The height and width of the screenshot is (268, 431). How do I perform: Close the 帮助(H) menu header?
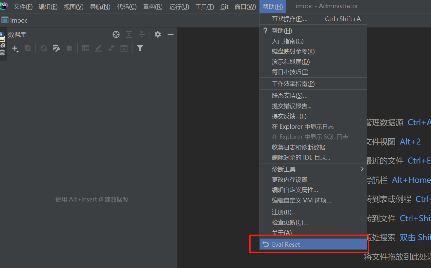pos(273,7)
